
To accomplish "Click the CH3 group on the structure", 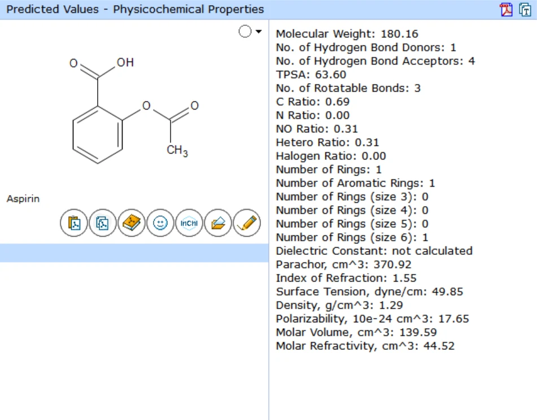I will [177, 150].
